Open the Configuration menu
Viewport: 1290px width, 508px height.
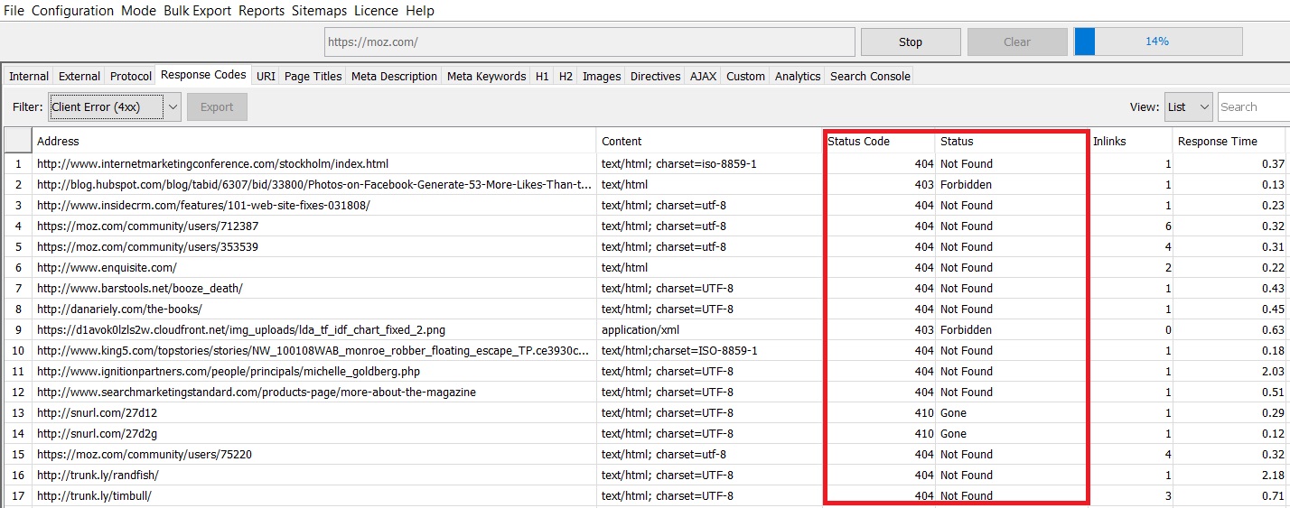coord(72,11)
